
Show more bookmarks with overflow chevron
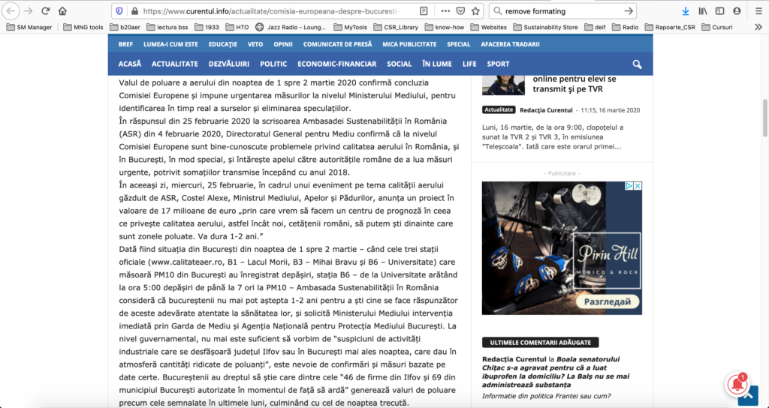point(758,27)
